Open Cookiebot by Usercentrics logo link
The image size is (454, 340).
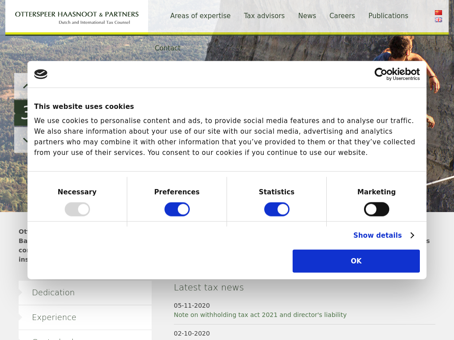(x=397, y=74)
